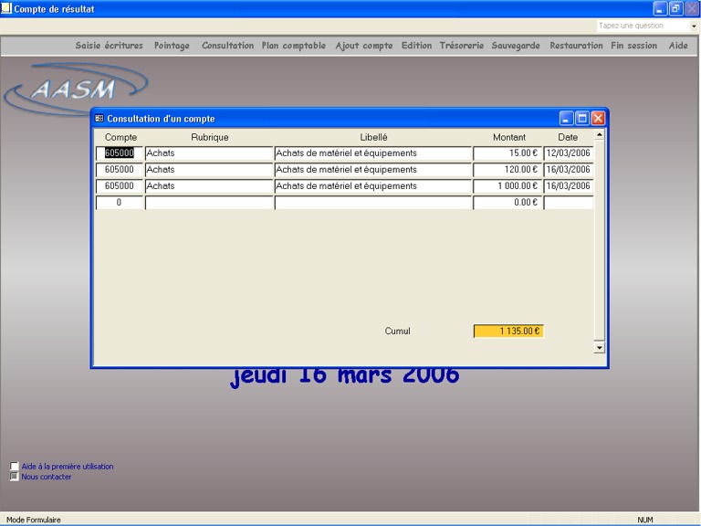Click the Rubrique column header
This screenshot has width=701, height=526.
coord(210,137)
